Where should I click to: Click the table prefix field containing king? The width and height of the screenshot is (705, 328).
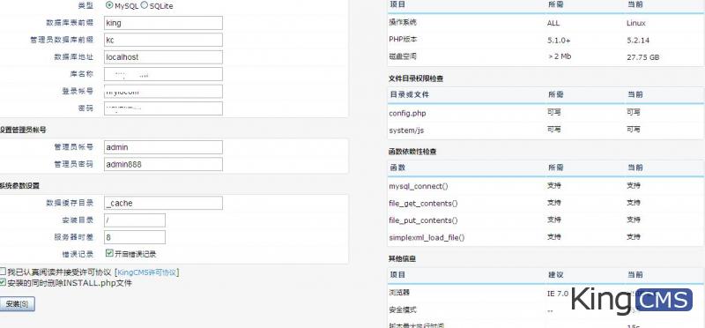(x=163, y=23)
